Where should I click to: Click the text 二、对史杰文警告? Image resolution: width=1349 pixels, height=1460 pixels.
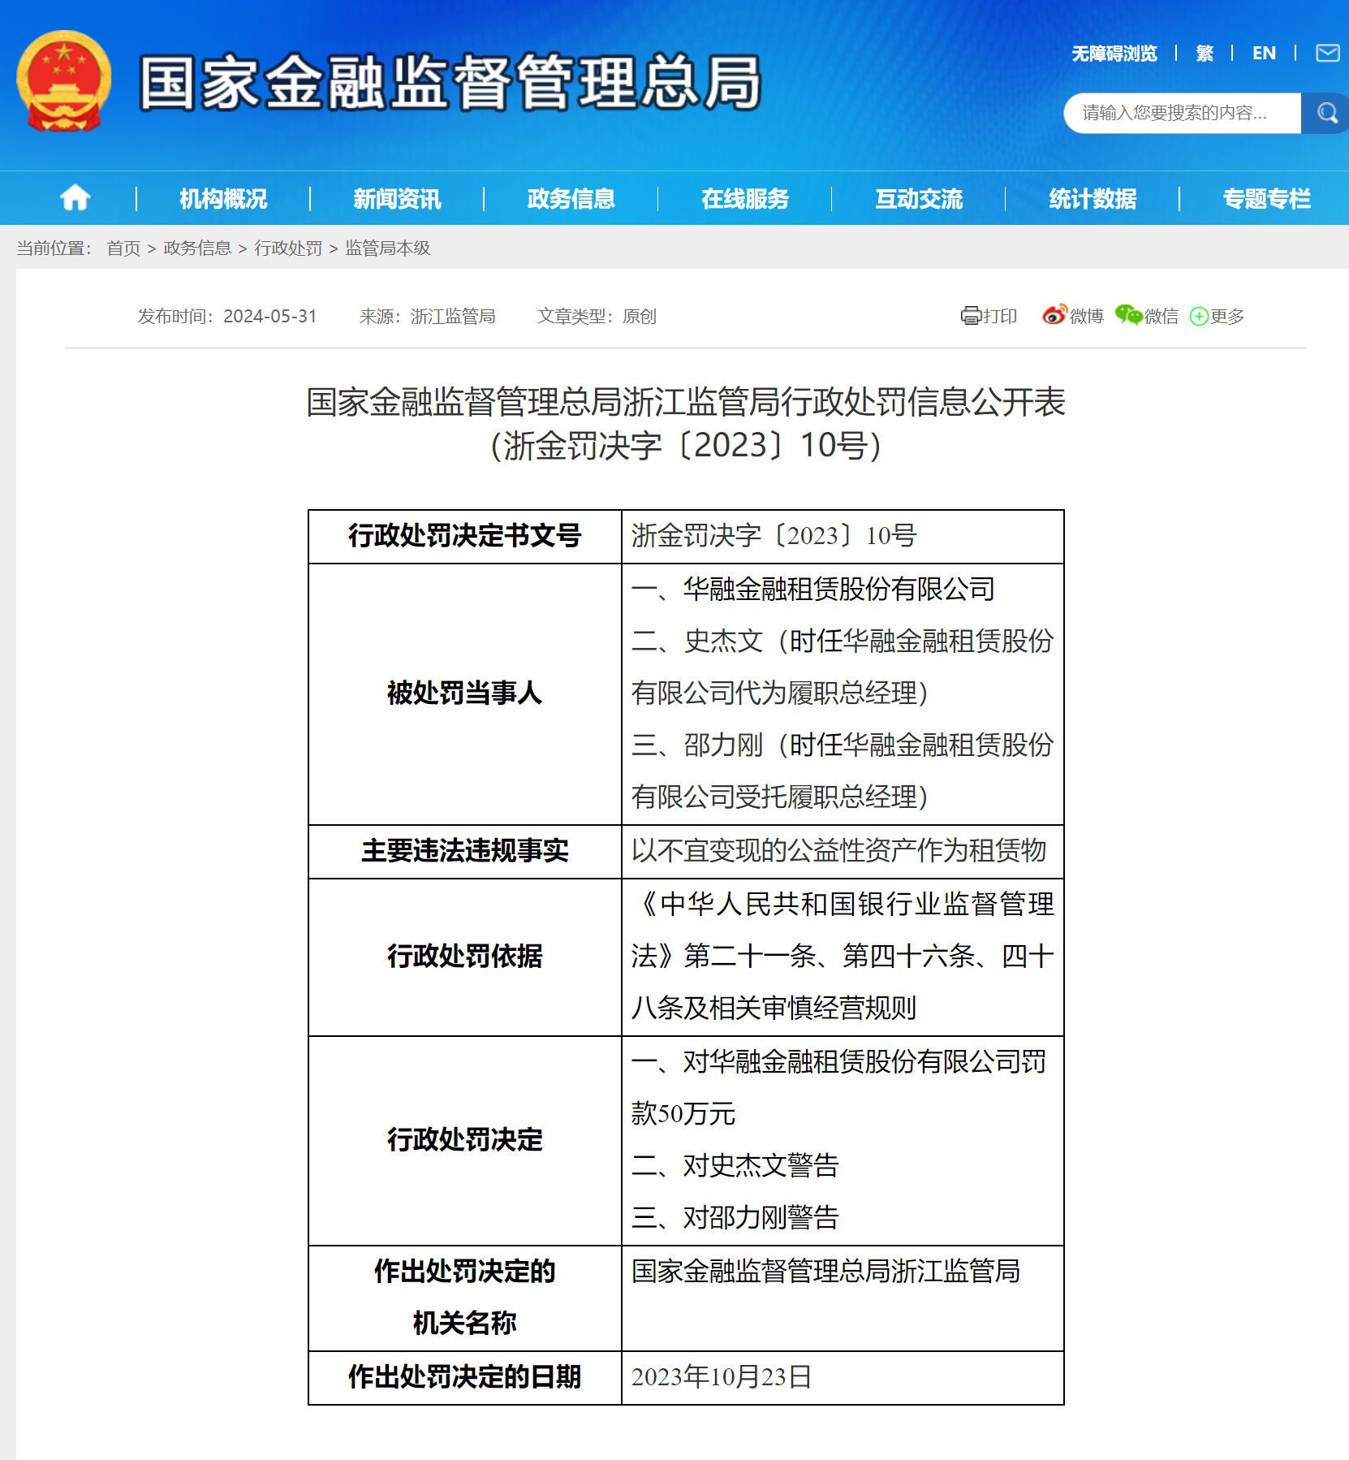735,1165
